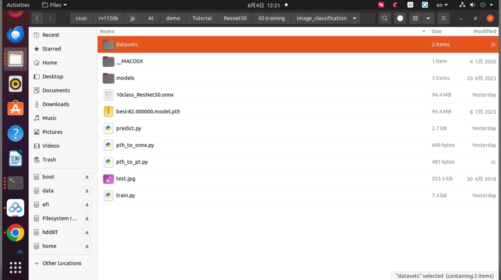The image size is (501, 280).
Task: Go back with the left arrow button
Action: 37,18
